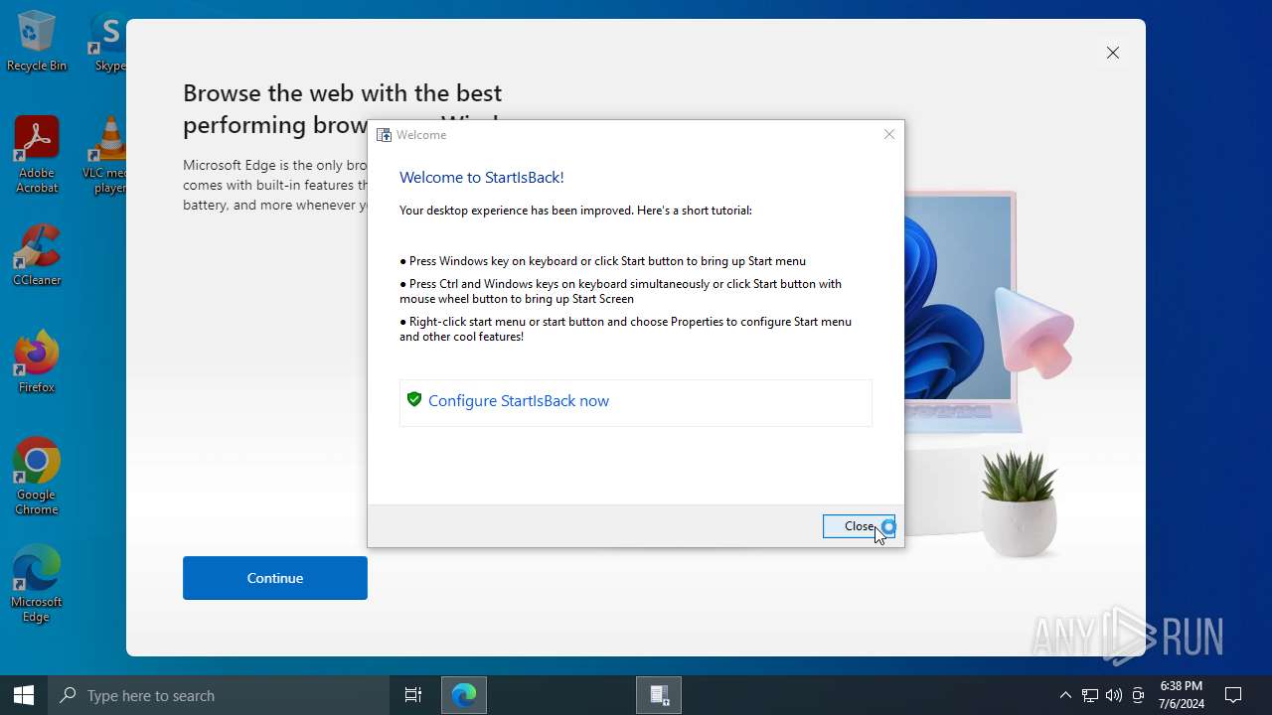Click the 'Press Windows key on keyboard' bullet
Image resolution: width=1272 pixels, height=715 pixels.
(x=602, y=261)
